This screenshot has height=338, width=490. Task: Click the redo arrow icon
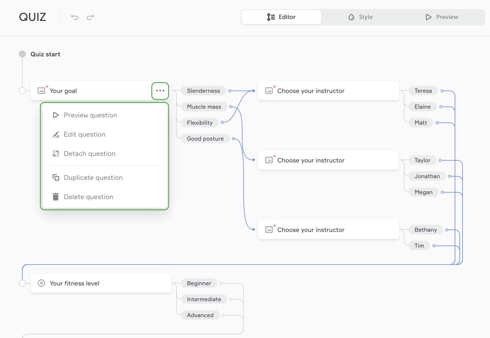point(90,17)
